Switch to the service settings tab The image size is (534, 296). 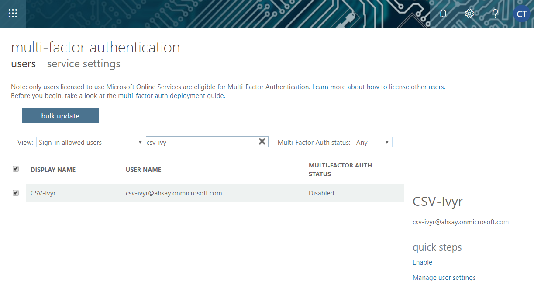(x=83, y=64)
